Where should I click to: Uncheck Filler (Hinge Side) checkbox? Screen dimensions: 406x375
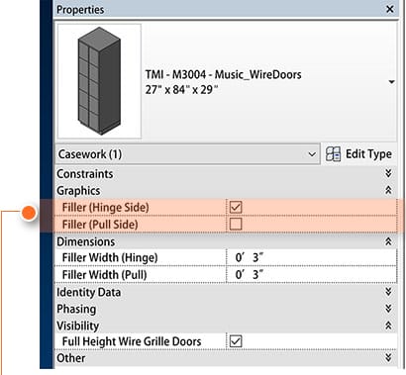(236, 207)
